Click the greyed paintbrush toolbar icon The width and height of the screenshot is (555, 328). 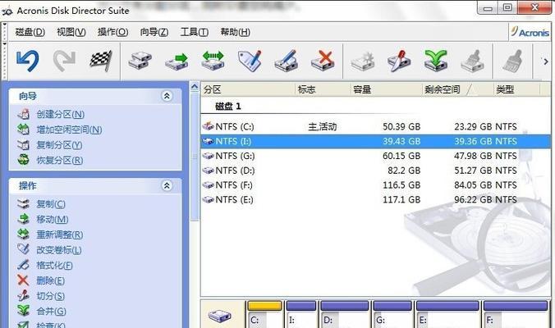(512, 61)
